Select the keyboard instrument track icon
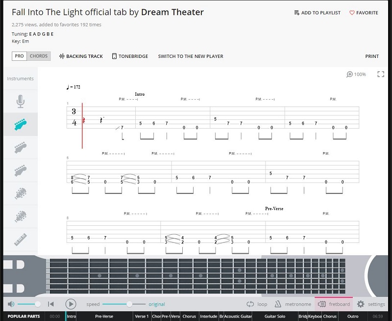The image size is (392, 321). 21,240
